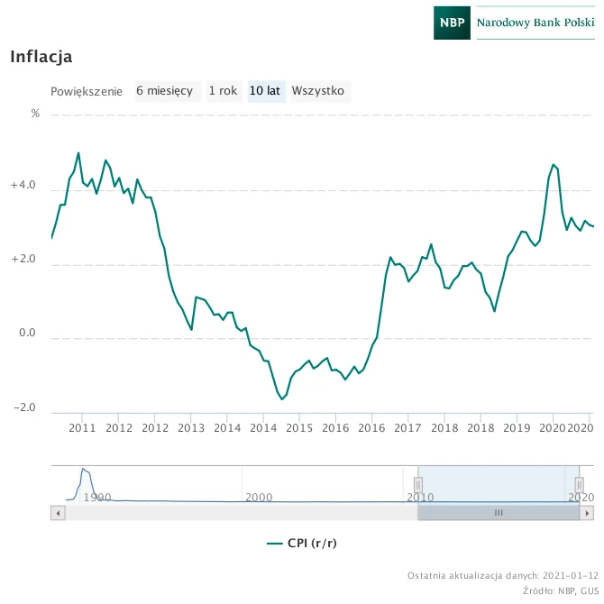Click the left range handle near 2010
604x604 pixels.
pos(418,485)
